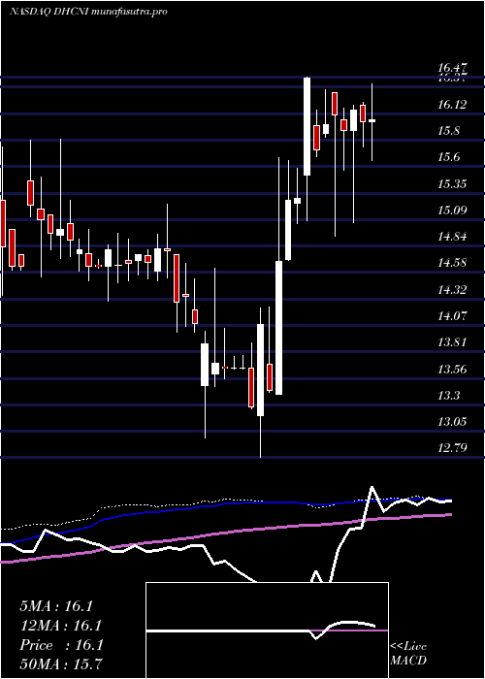Click the white indicator line peak

click(372, 488)
